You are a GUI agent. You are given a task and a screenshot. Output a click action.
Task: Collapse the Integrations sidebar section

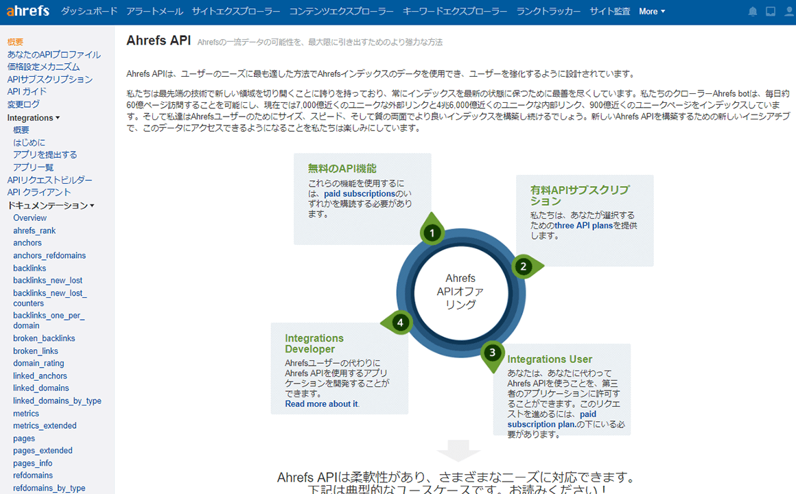33,118
